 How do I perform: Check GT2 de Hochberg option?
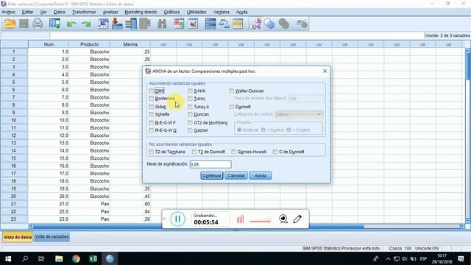(x=190, y=123)
